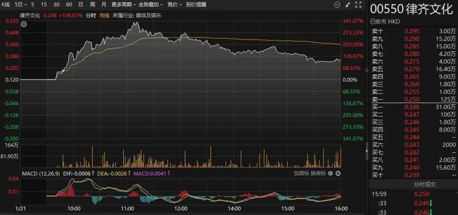Select the 卖一 0.250 order row
458x215 pixels.
coord(413,99)
